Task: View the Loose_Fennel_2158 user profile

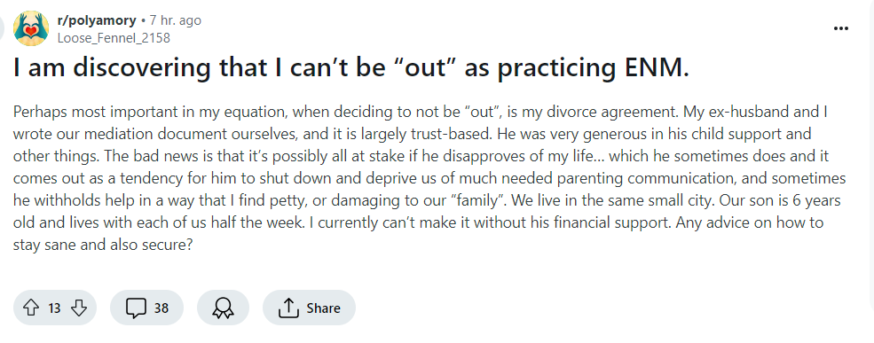Action: [114, 38]
